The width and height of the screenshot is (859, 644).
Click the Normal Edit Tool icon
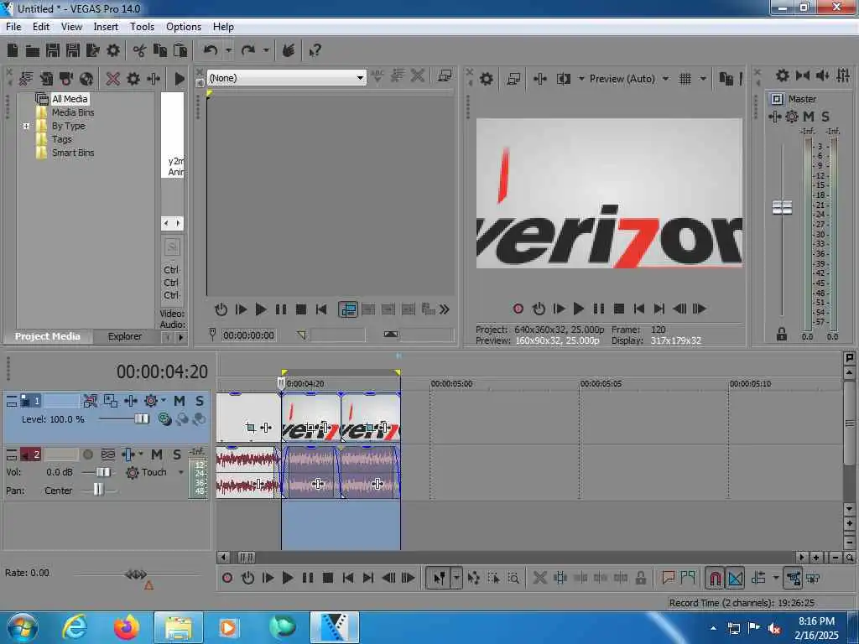pyautogui.click(x=440, y=579)
